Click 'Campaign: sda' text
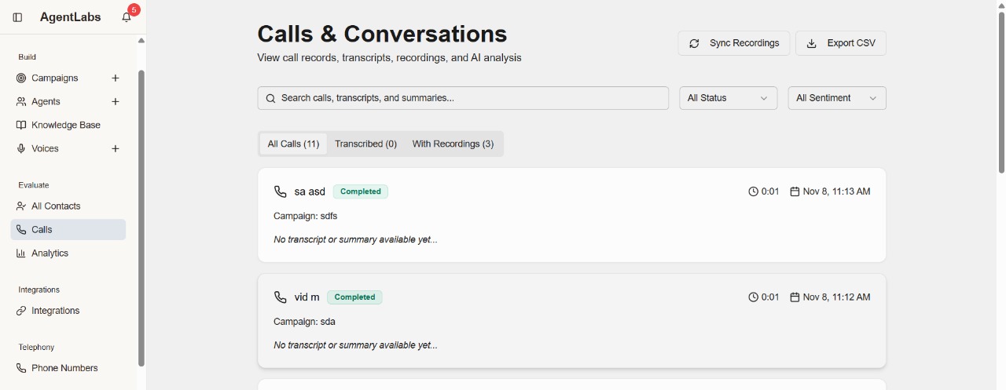Image resolution: width=1006 pixels, height=390 pixels. [305, 322]
